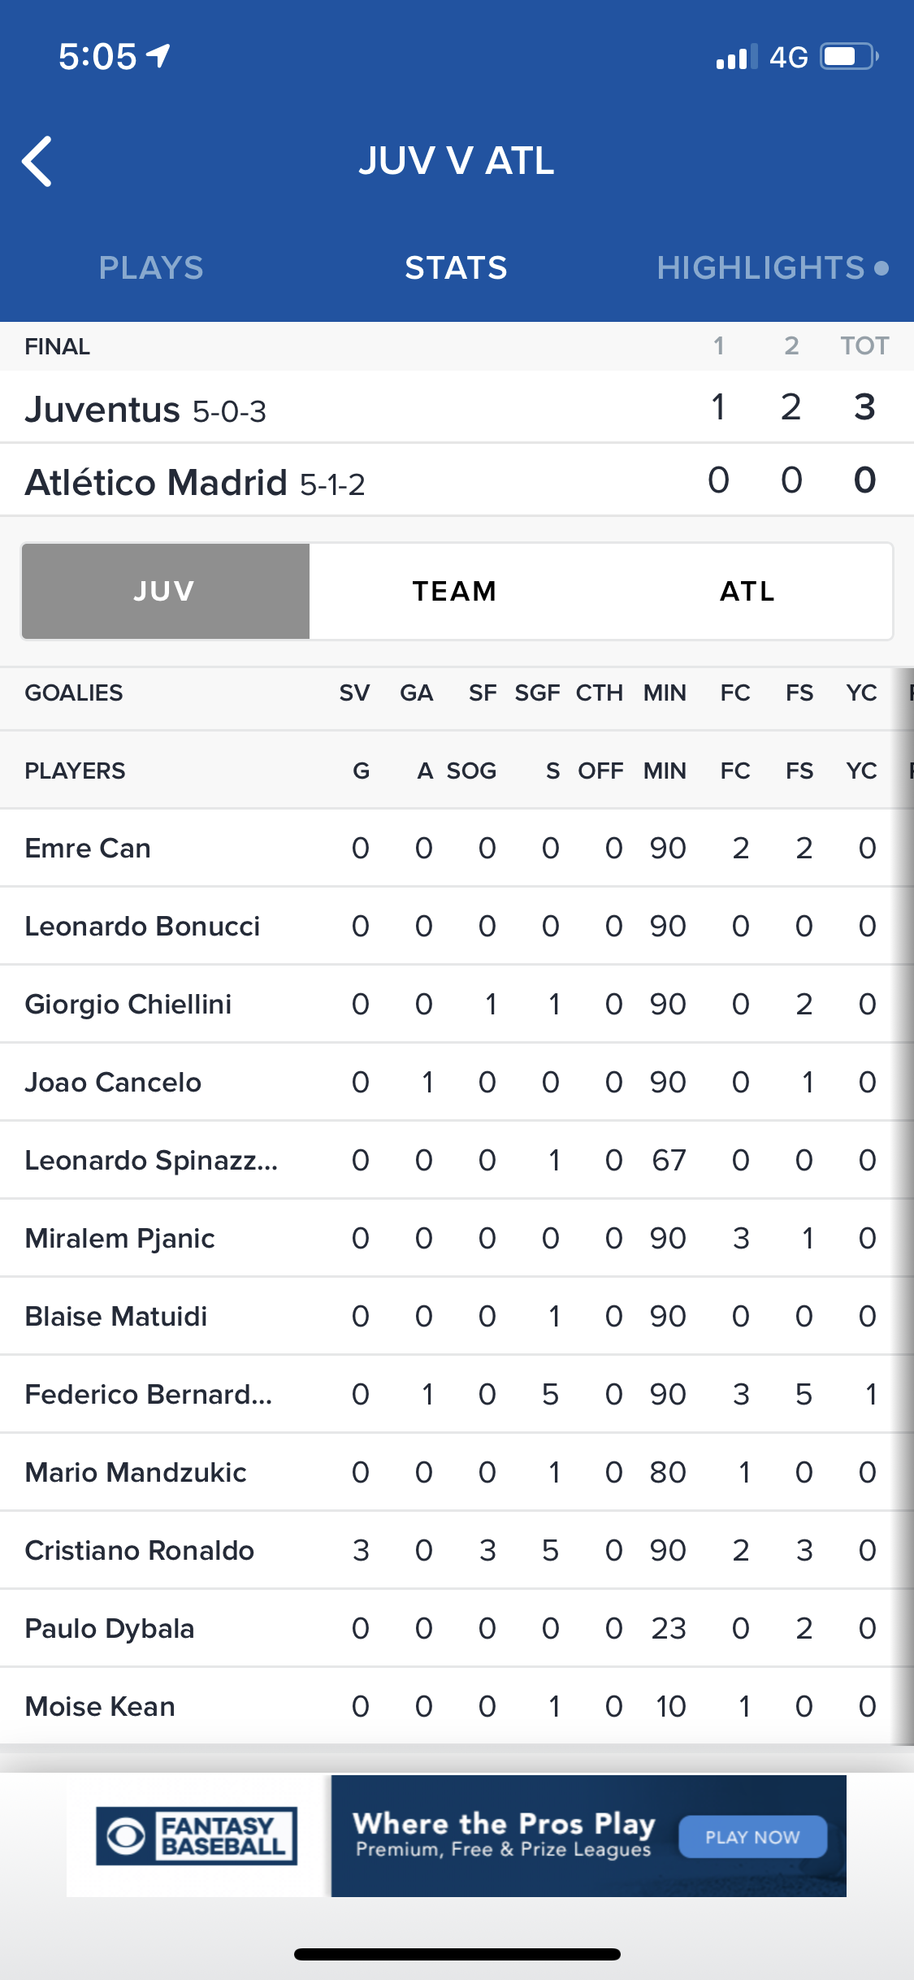The image size is (914, 1980).
Task: Tap Juventus team name in scoreboard
Action: pyautogui.click(x=102, y=409)
